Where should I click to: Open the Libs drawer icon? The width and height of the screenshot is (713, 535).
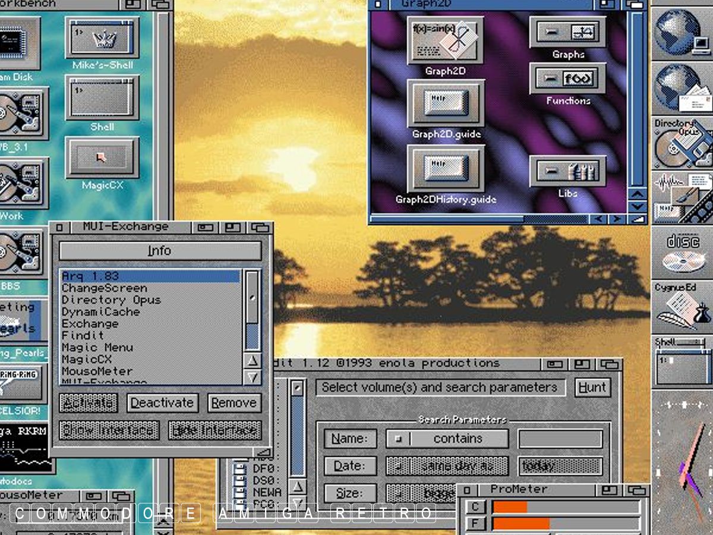[567, 172]
